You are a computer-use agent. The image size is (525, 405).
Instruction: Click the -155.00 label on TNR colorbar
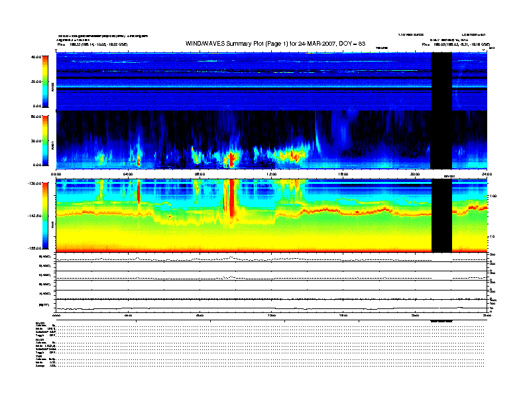click(34, 248)
